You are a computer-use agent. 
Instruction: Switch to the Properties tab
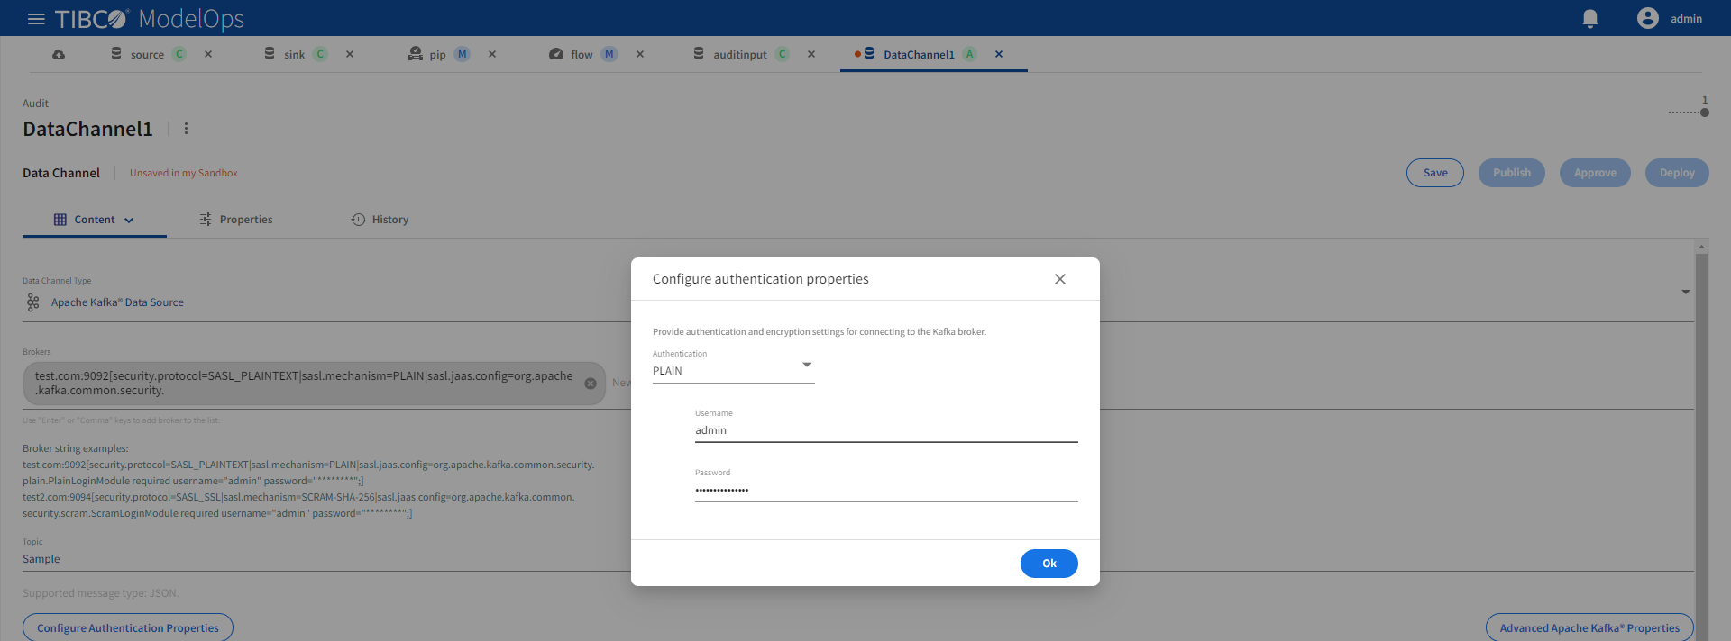pyautogui.click(x=236, y=220)
